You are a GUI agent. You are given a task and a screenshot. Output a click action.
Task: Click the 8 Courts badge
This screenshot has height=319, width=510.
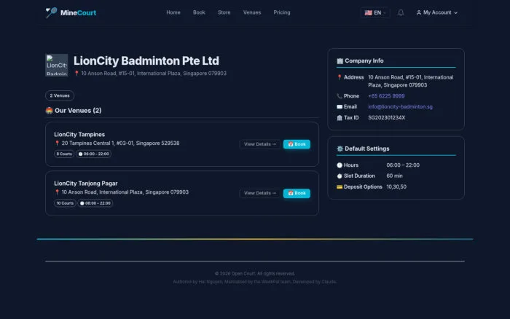pos(64,154)
